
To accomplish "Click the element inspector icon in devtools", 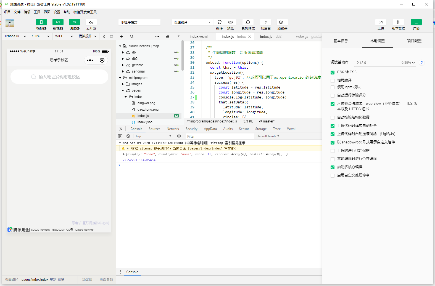I will pos(121,129).
